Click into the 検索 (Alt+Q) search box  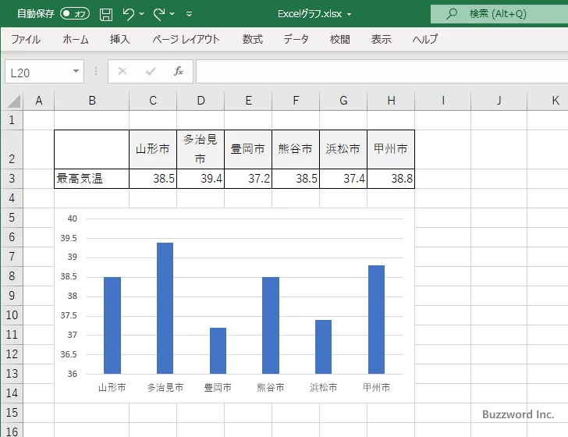click(499, 14)
